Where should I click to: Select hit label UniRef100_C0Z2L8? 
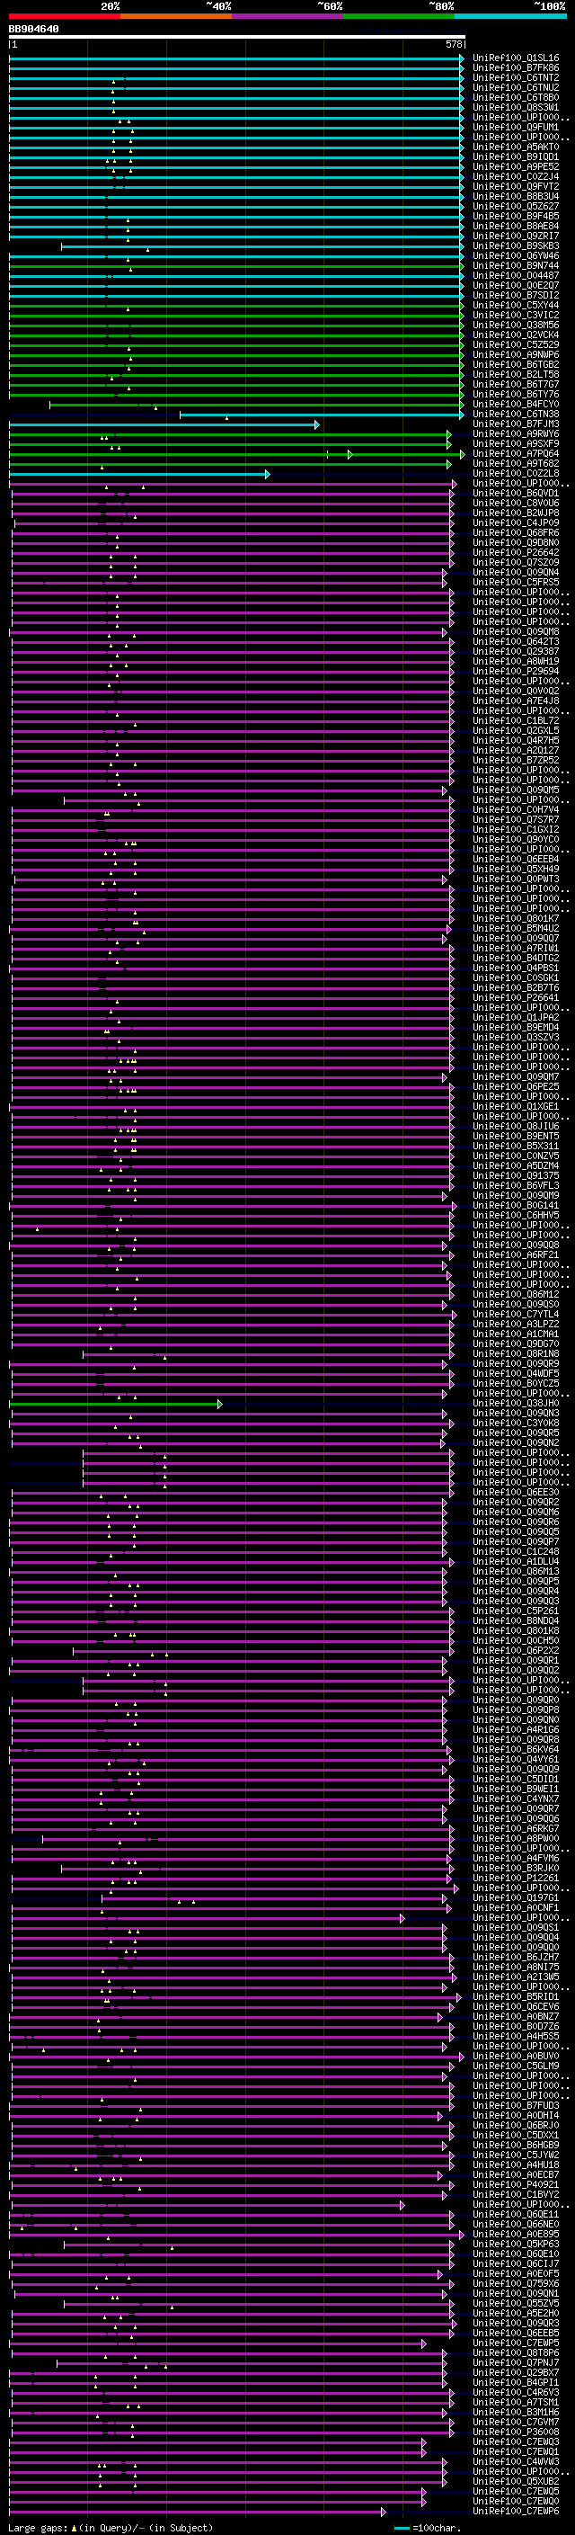(516, 473)
